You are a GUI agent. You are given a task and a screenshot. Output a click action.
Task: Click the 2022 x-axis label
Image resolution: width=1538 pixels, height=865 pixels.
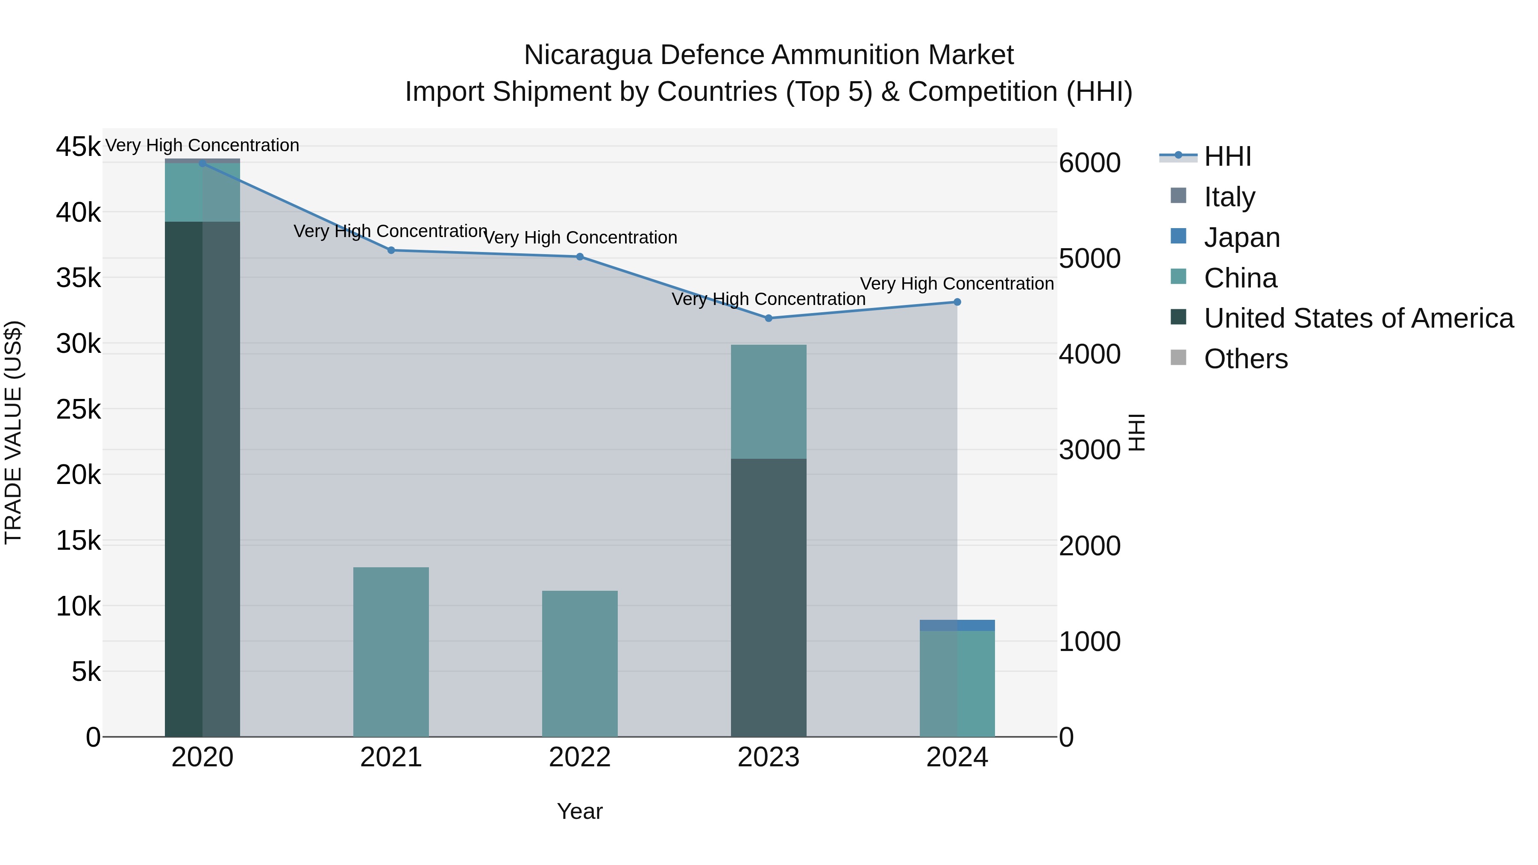[580, 757]
